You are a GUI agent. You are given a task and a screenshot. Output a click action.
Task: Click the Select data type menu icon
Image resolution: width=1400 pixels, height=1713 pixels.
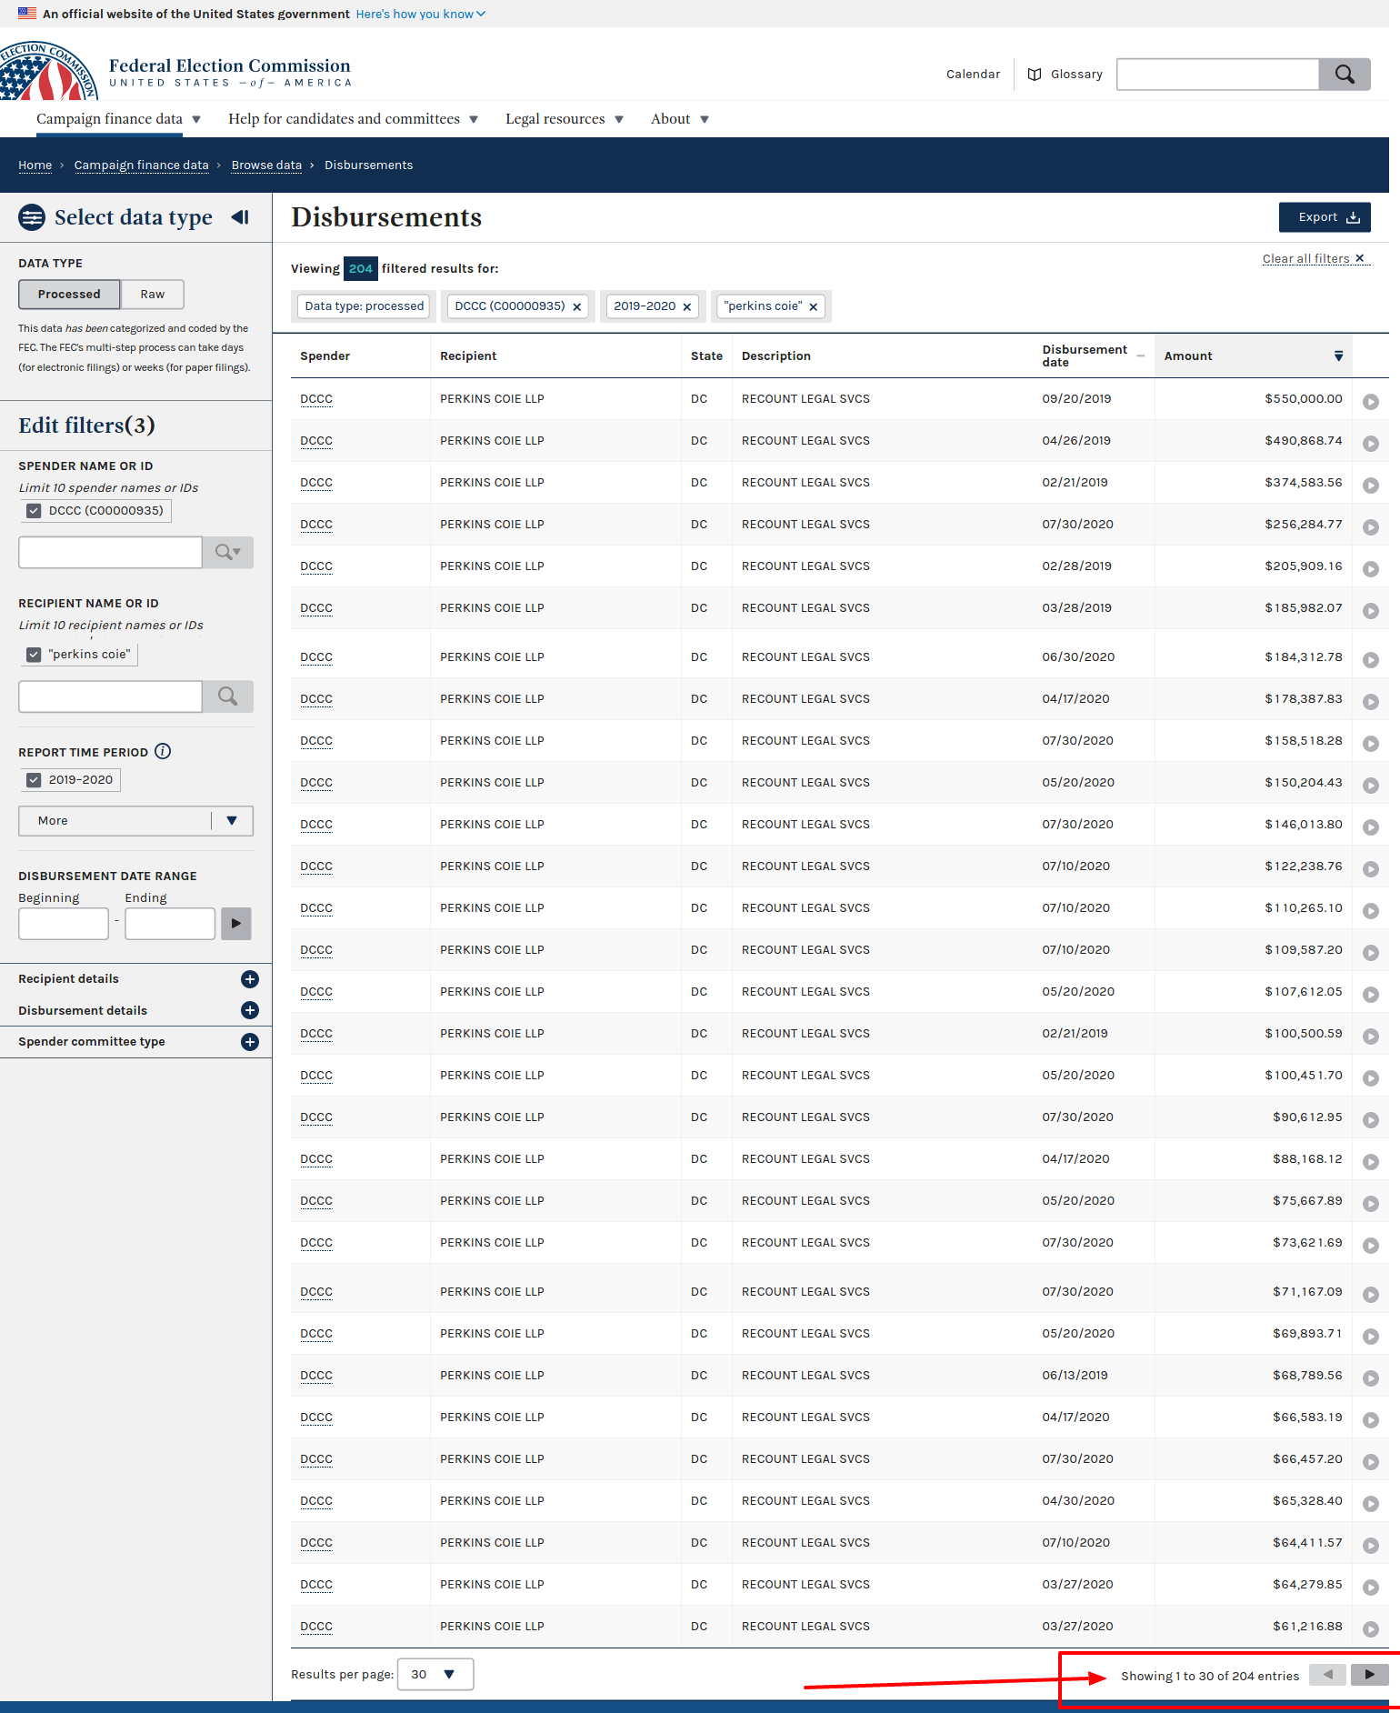(32, 217)
